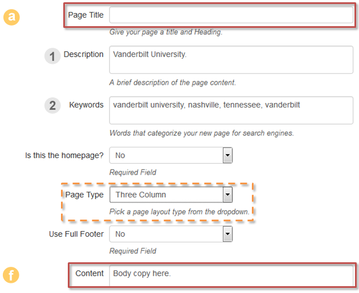
Task: Select the Keywords text area
Action: 231,110
